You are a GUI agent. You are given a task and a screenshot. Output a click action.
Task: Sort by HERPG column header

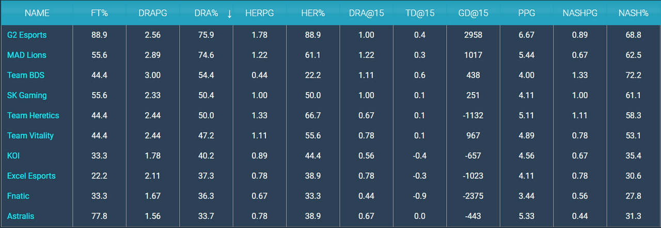(x=260, y=13)
